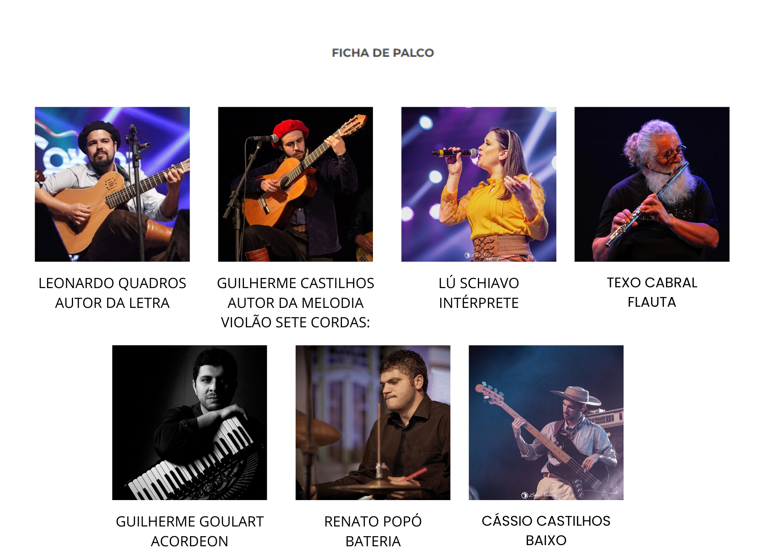Click the AUTOR DA LETRA caption
The image size is (777, 549).
pyautogui.click(x=112, y=303)
